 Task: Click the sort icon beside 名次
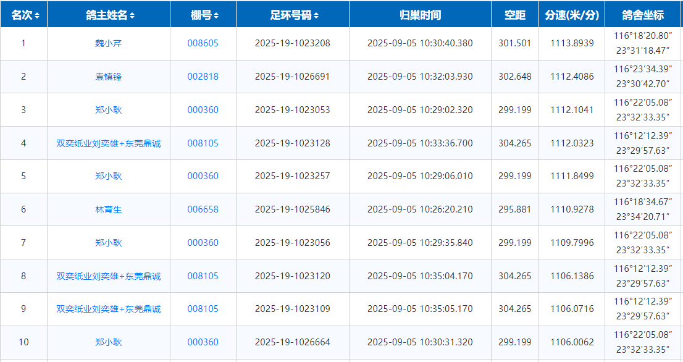click(37, 15)
